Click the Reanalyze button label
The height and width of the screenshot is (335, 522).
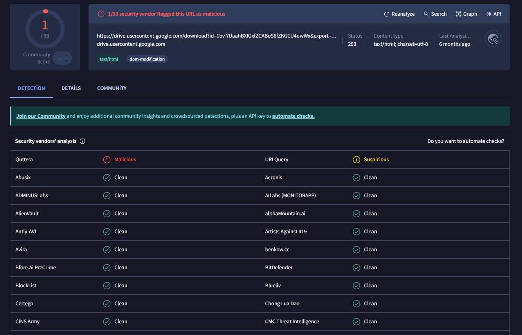[403, 14]
